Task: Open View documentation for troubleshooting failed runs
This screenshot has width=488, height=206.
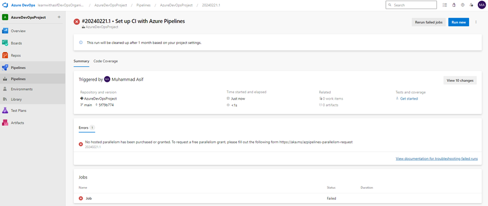Action: point(437,159)
